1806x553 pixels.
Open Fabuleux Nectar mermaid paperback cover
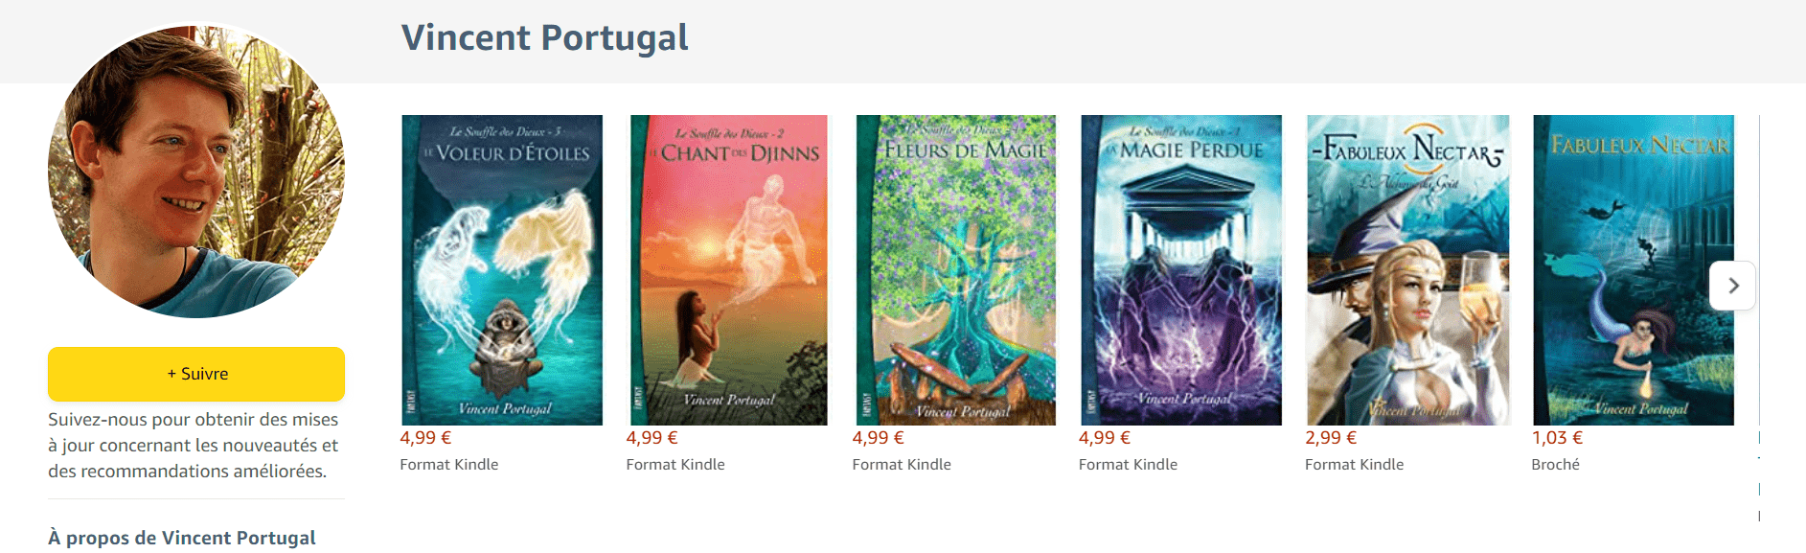[1634, 270]
